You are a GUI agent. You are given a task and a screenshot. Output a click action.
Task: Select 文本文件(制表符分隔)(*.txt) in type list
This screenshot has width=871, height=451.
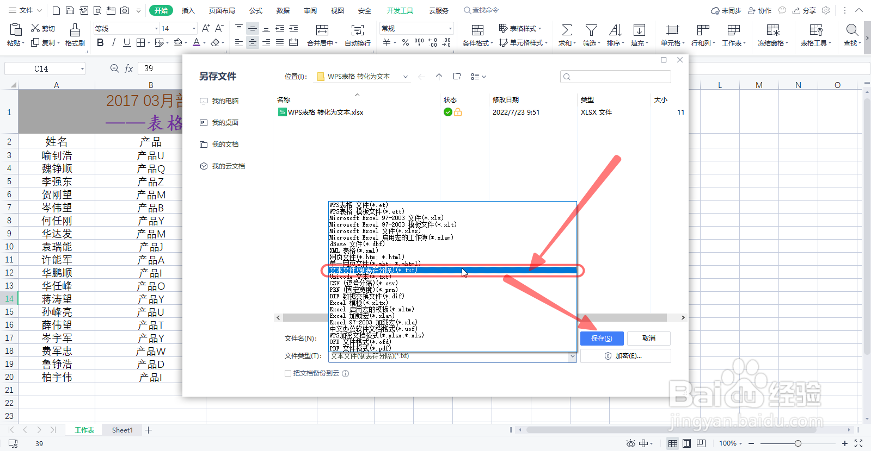(452, 270)
